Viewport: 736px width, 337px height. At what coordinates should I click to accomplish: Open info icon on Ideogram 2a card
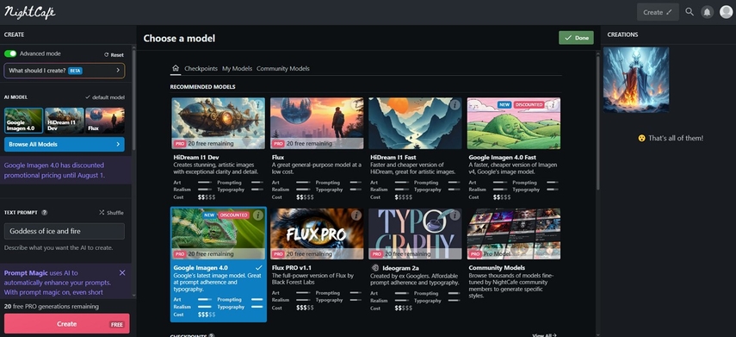coord(455,215)
